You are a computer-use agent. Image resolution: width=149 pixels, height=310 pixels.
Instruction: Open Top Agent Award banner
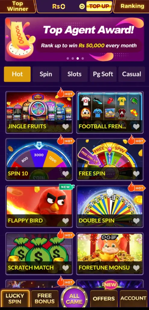pyautogui.click(x=74, y=39)
